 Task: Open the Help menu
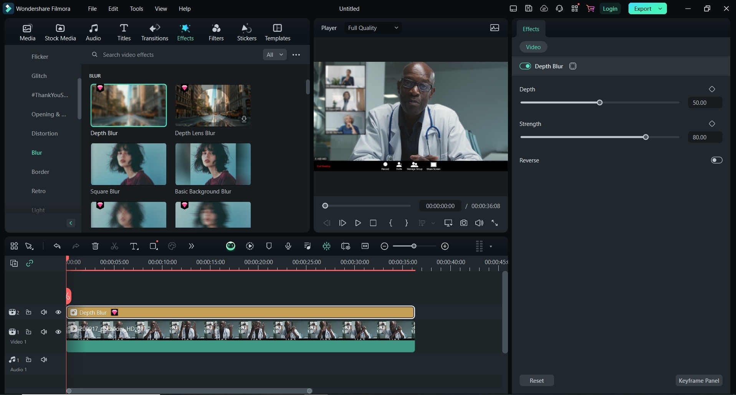[185, 8]
